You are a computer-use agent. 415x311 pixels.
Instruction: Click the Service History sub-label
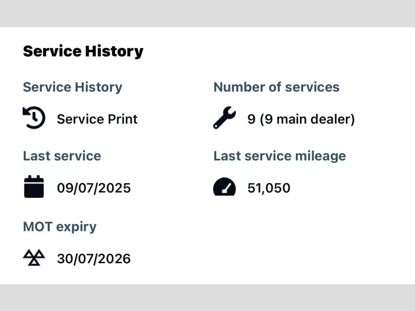pos(73,87)
